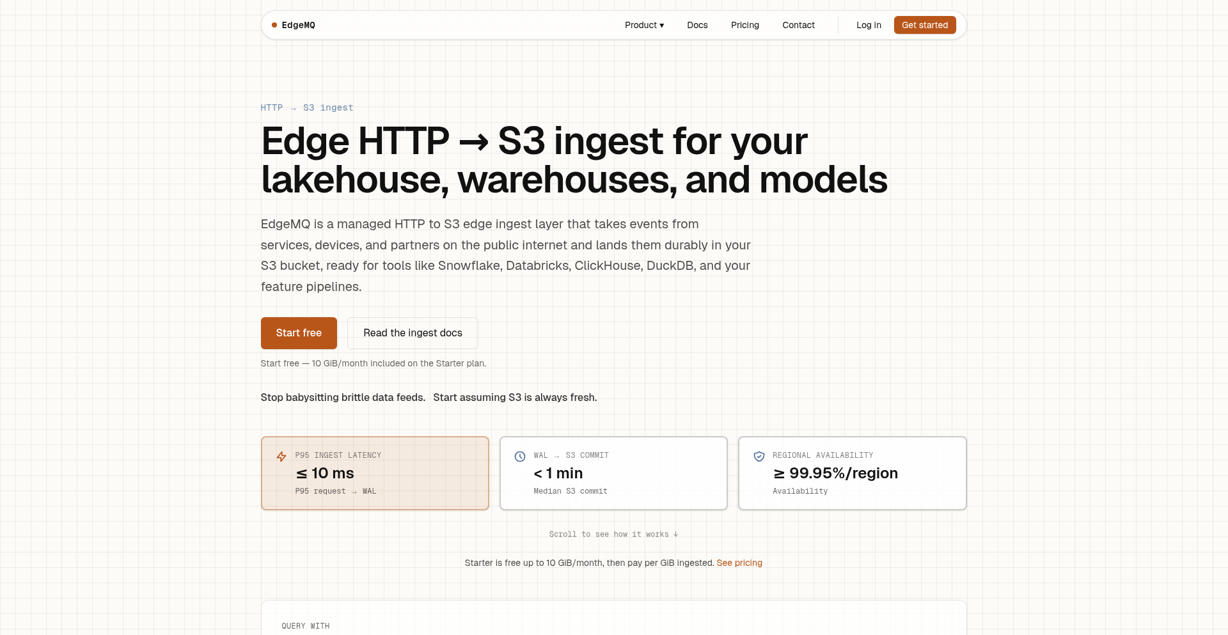Click the lightning bolt latency icon

coord(281,457)
